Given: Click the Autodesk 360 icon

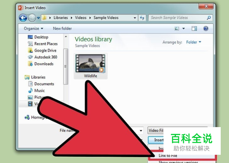Looking at the screenshot, I should coord(30,57).
